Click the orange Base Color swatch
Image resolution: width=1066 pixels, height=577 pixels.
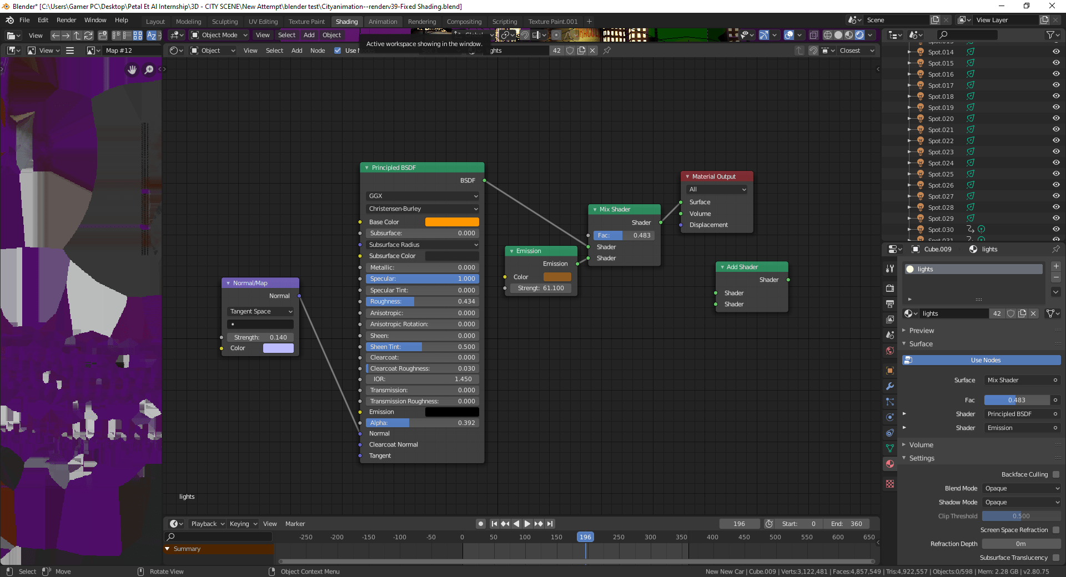[x=452, y=221]
